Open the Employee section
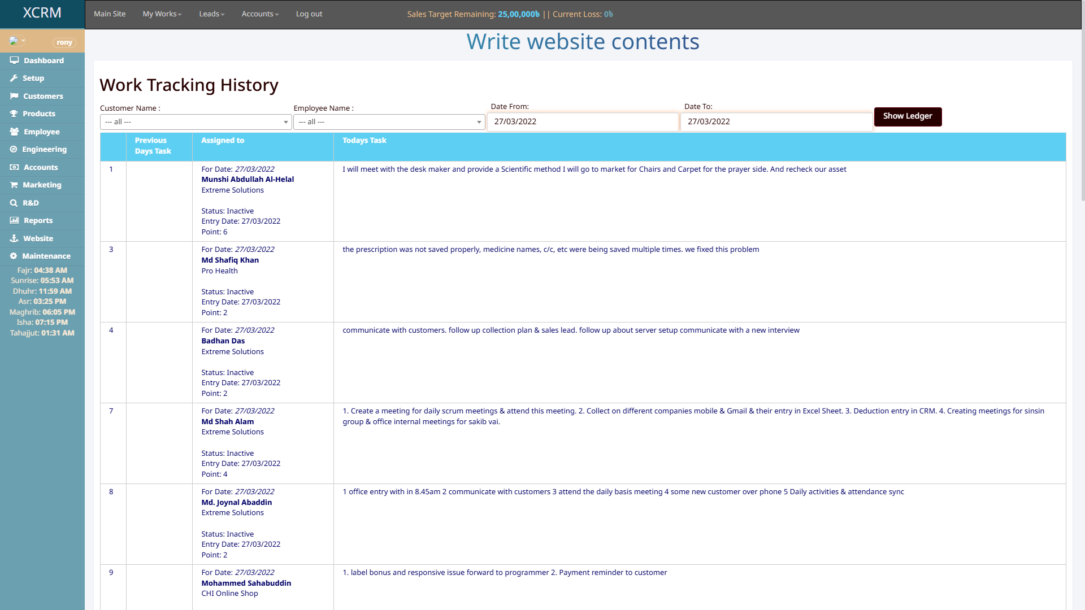1085x610 pixels. [42, 132]
